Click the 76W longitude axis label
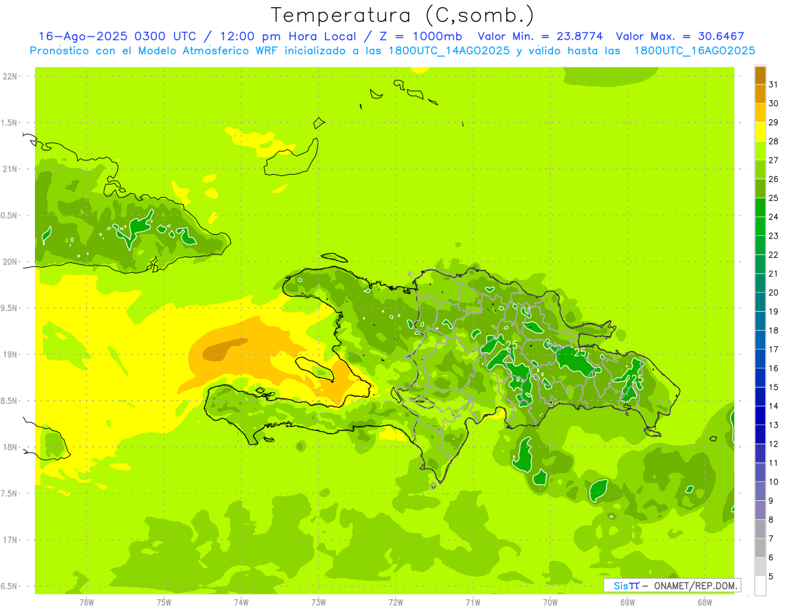The image size is (791, 611). click(x=86, y=602)
